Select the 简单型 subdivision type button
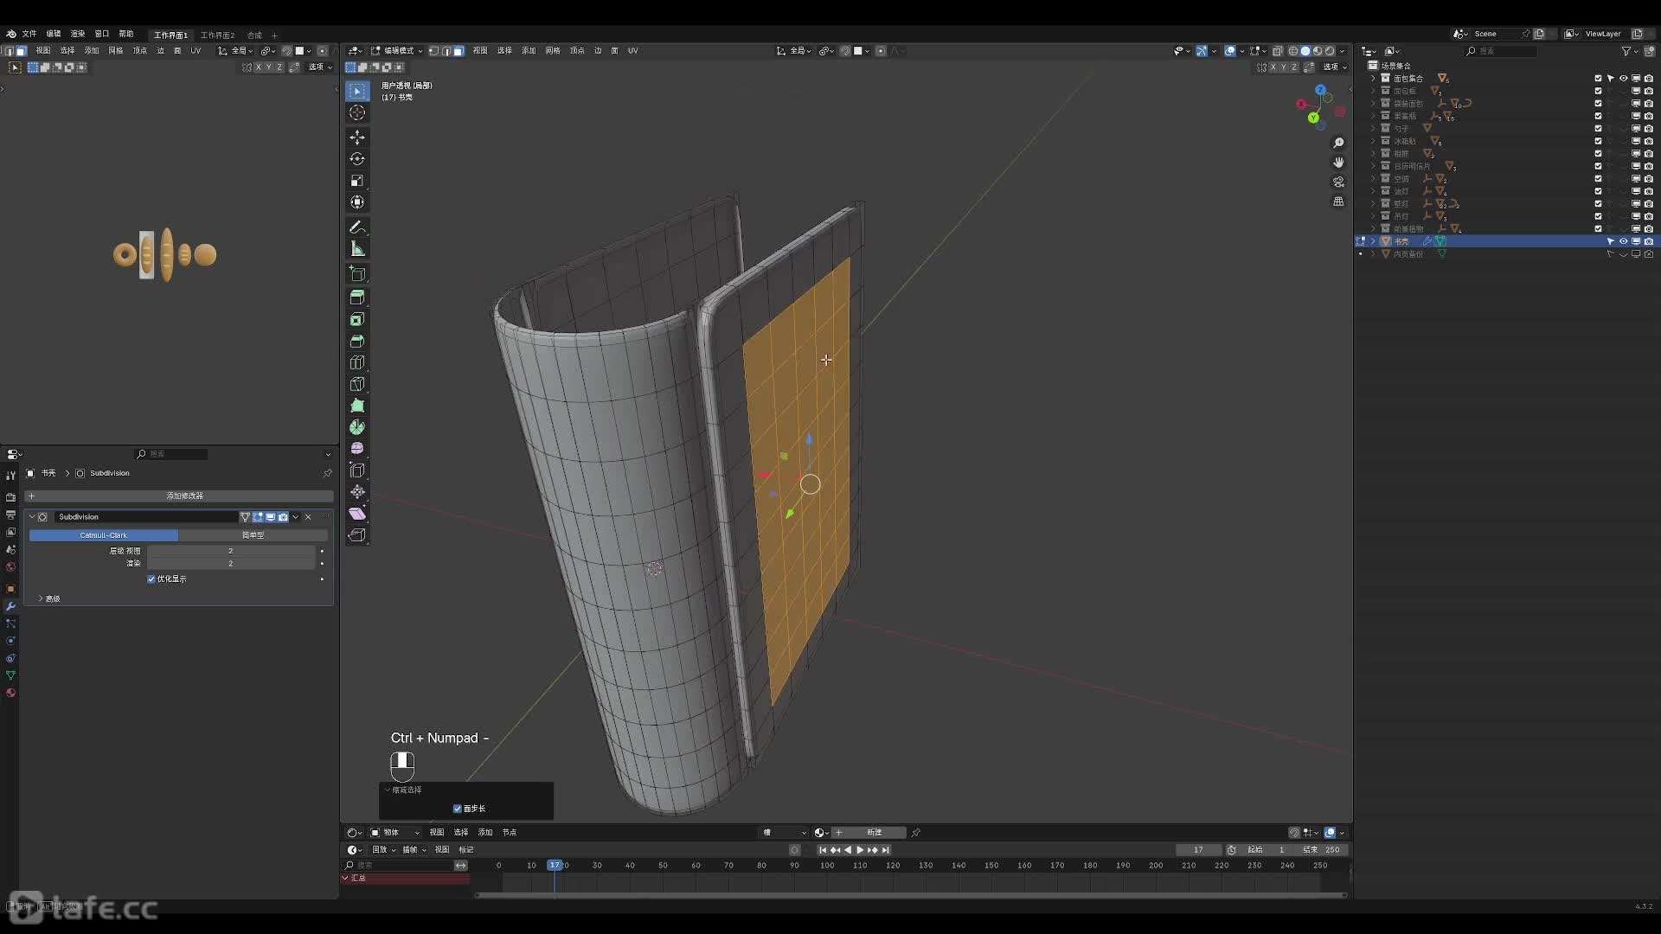Screen dimensions: 1661x934 pos(253,535)
